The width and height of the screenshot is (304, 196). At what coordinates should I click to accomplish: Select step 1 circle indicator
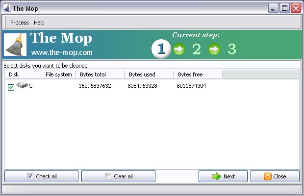click(161, 49)
